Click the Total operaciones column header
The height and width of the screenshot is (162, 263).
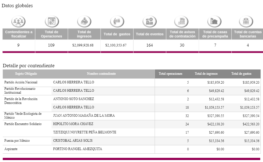pyautogui.click(x=170, y=74)
